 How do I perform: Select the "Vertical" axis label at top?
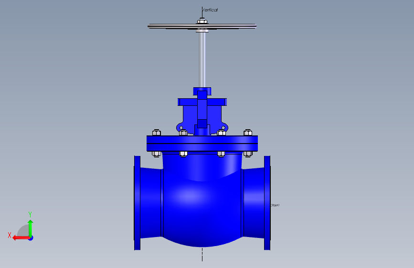pos(210,10)
